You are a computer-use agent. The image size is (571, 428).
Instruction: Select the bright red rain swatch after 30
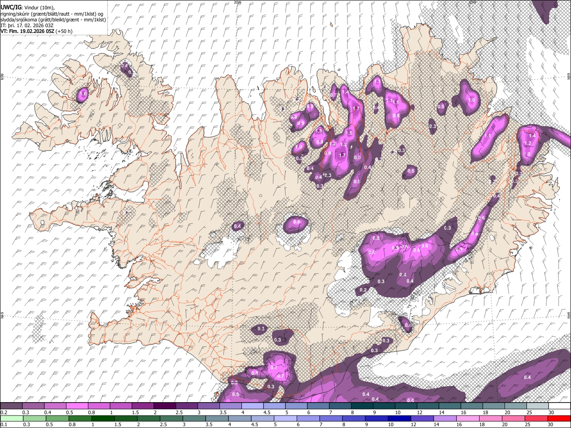(x=559, y=418)
